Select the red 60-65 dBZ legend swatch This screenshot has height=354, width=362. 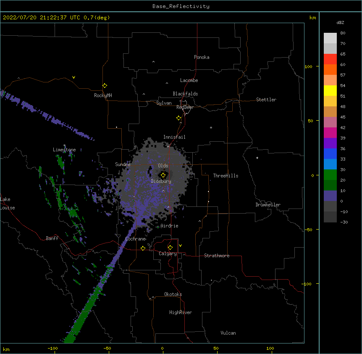click(330, 59)
